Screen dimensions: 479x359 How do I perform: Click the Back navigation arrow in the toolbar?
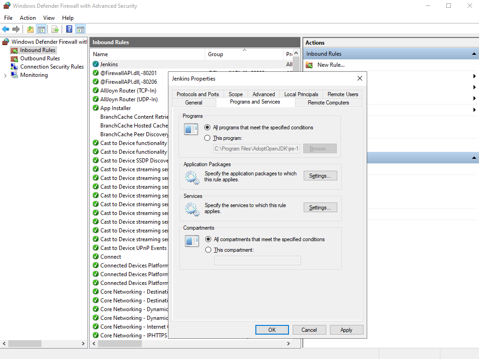click(x=6, y=29)
